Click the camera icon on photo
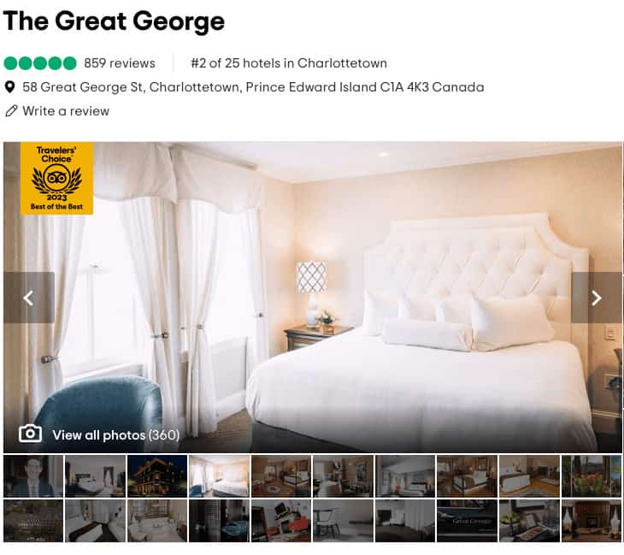Viewport: 624px width, 555px height. pyautogui.click(x=30, y=434)
